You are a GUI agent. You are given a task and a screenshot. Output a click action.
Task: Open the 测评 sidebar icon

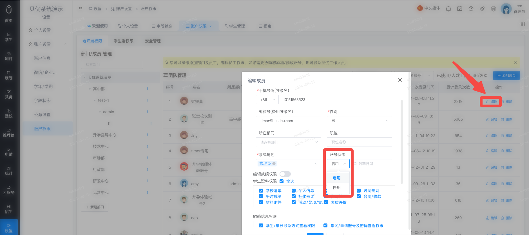pyautogui.click(x=9, y=56)
